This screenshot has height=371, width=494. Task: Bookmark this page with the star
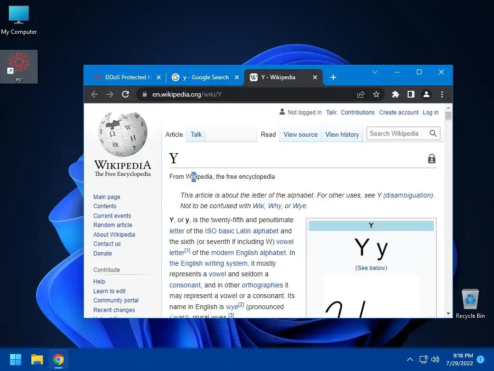[376, 94]
